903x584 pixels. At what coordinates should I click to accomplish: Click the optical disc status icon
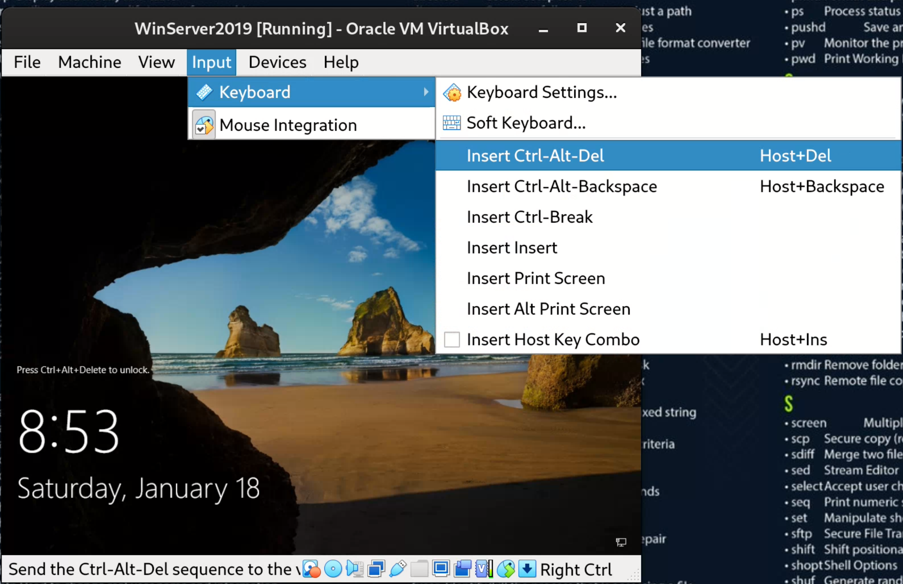(x=333, y=569)
